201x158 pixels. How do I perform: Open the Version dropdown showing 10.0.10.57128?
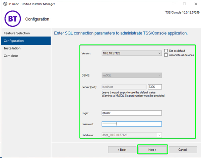(x=132, y=53)
